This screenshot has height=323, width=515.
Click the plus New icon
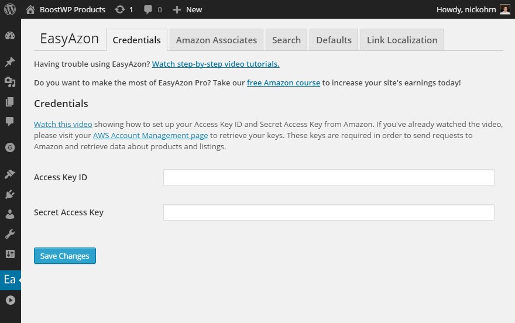(x=177, y=10)
